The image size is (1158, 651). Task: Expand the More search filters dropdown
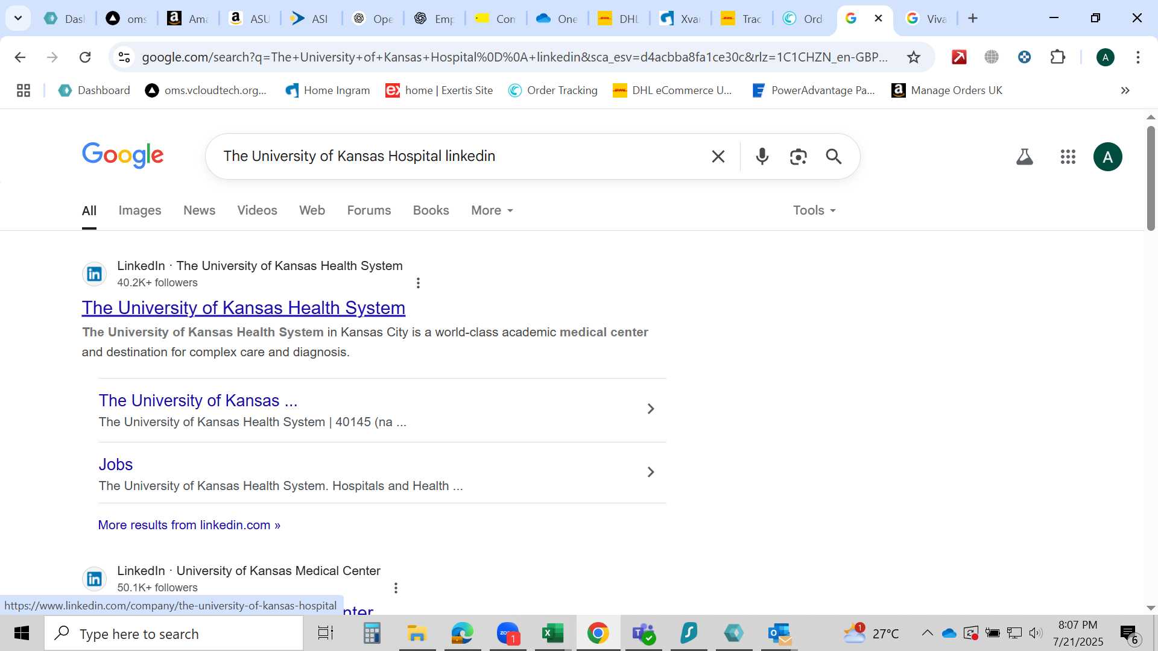(492, 210)
